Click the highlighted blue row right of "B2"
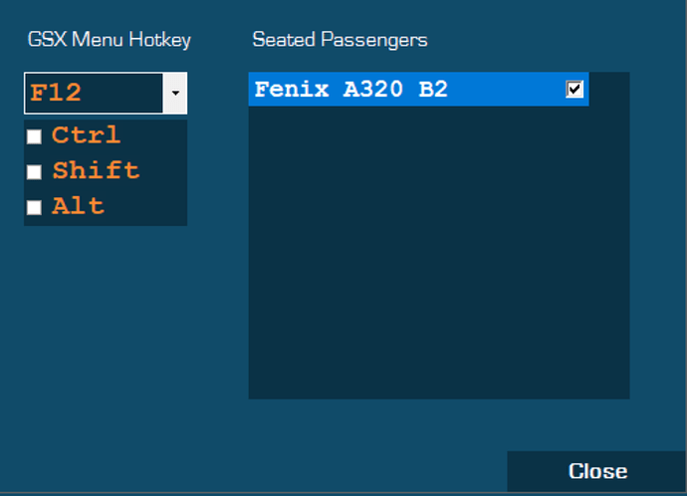Screen dimensions: 687x496 coord(508,90)
